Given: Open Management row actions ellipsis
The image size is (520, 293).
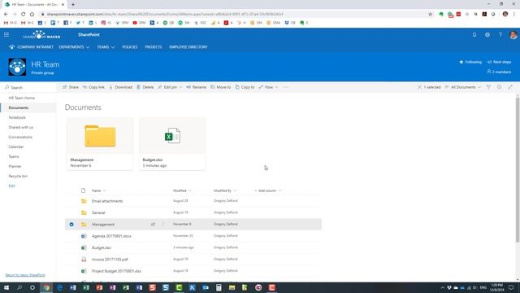Looking at the screenshot, I should pyautogui.click(x=163, y=225).
